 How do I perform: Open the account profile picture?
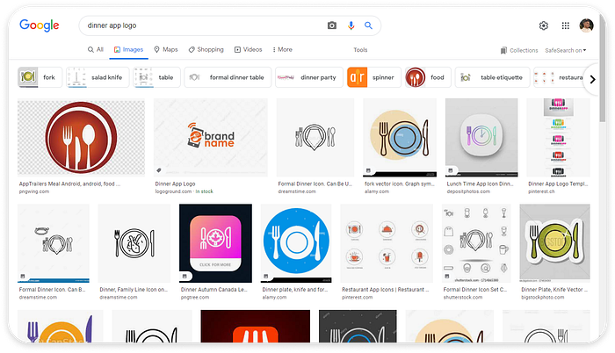click(x=586, y=25)
